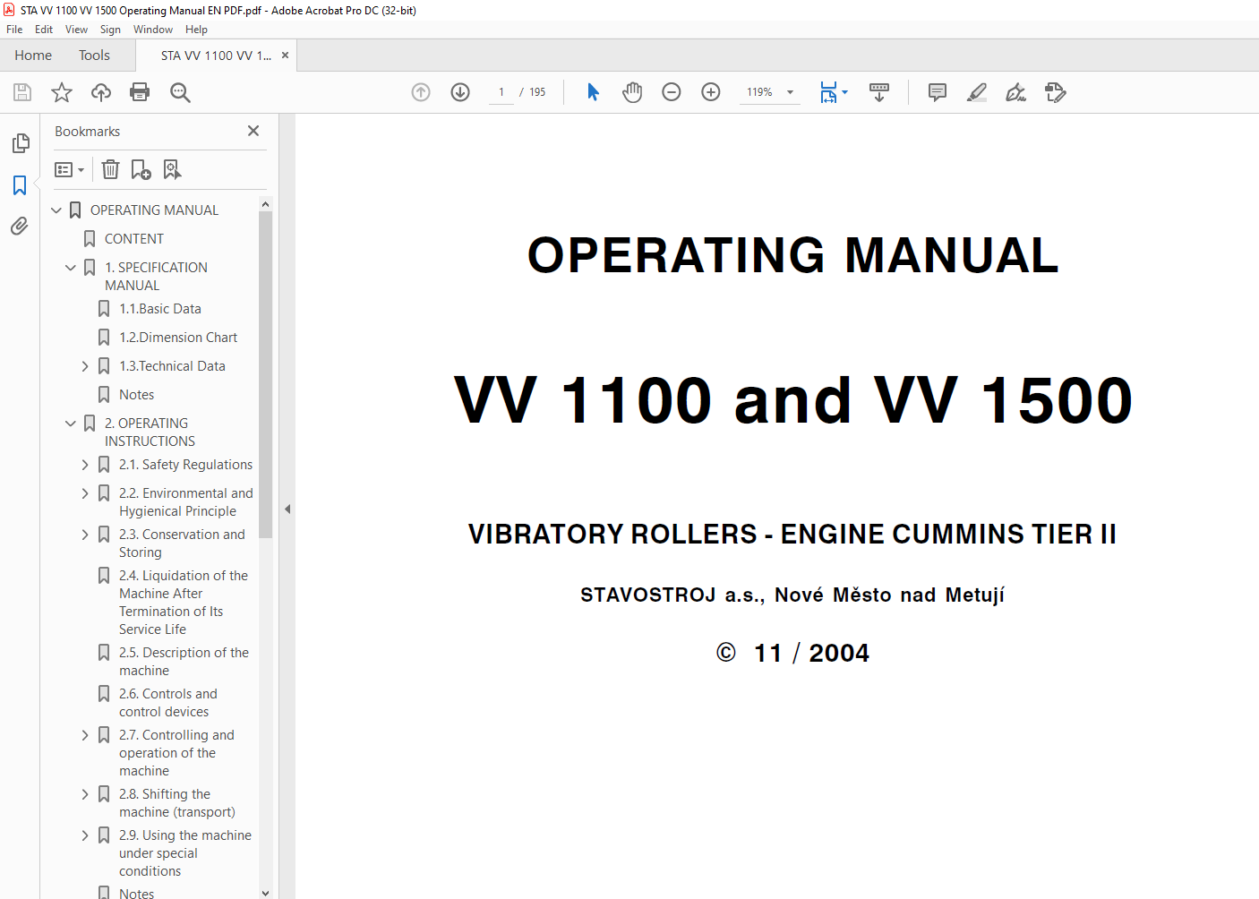The image size is (1259, 899).
Task: Open the Help menu
Action: click(196, 30)
